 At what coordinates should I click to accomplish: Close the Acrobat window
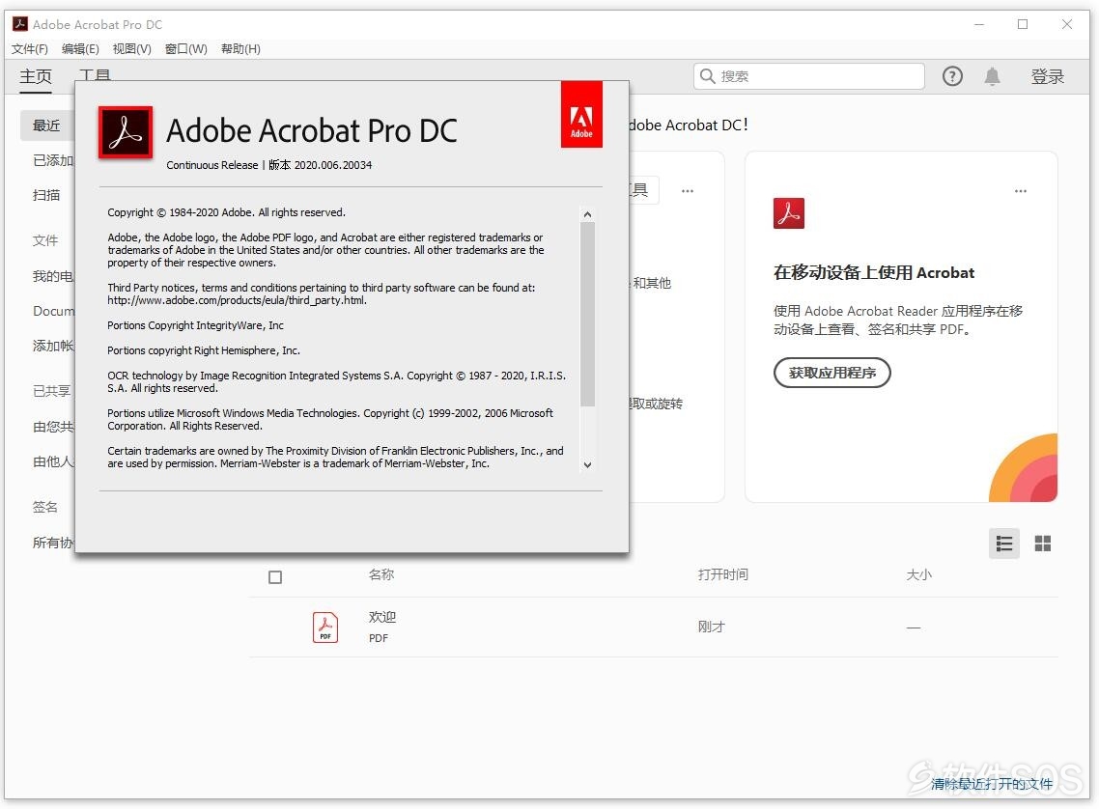[1067, 24]
